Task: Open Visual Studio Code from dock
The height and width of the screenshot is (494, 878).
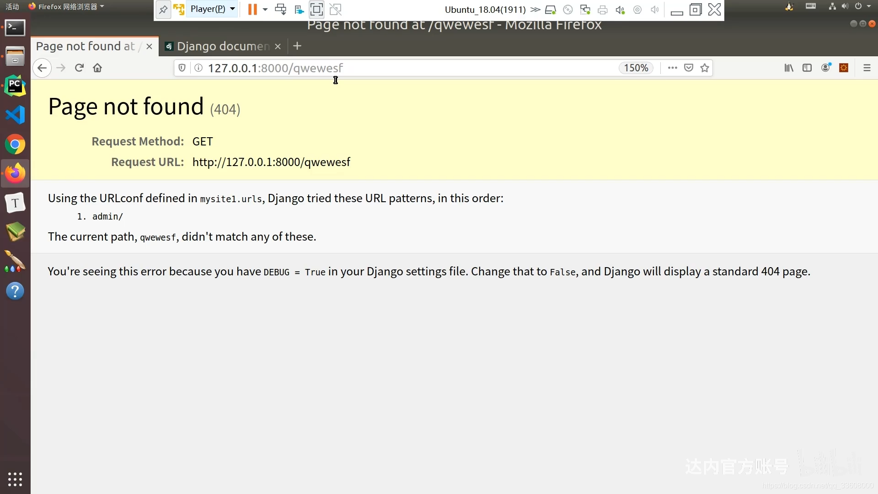Action: 15,115
